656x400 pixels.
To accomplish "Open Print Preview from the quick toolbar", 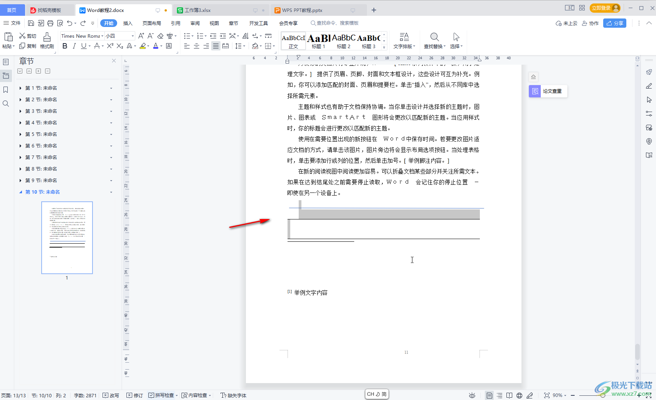I will coord(60,23).
